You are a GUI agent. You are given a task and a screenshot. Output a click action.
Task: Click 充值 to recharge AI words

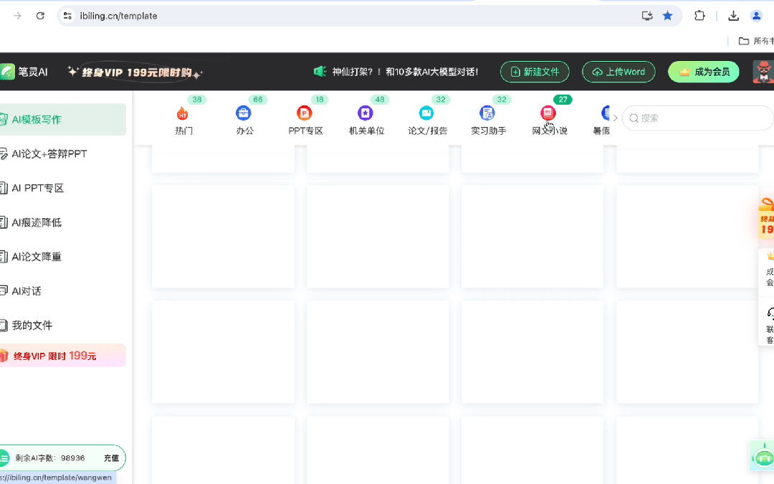pos(111,458)
